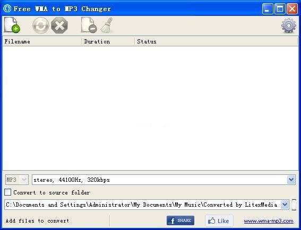The width and height of the screenshot is (301, 230).
Task: Open settings with the gear icon
Action: coord(288,25)
